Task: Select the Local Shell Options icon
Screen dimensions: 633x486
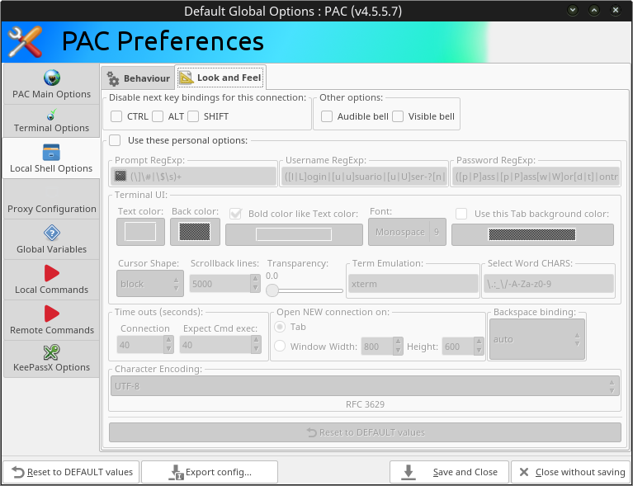Action: click(x=51, y=152)
